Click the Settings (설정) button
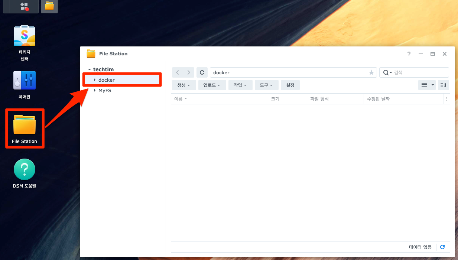The height and width of the screenshot is (260, 458). click(x=290, y=85)
